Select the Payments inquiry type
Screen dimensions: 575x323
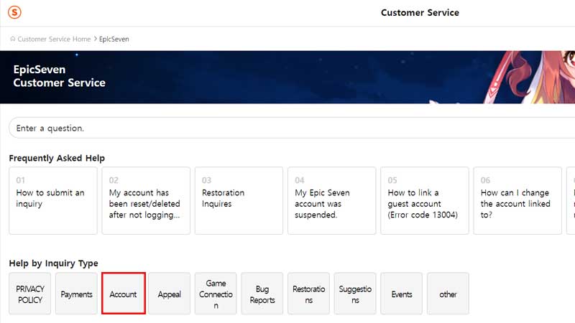click(76, 294)
